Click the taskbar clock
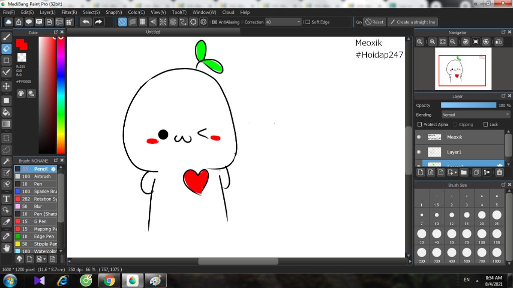Viewport: 513px width, 288px height. 493,281
